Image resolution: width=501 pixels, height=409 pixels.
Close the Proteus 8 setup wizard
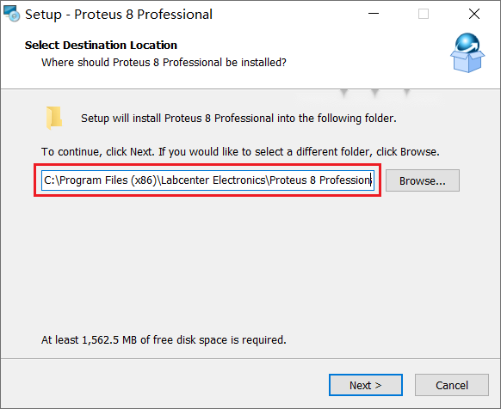473,14
